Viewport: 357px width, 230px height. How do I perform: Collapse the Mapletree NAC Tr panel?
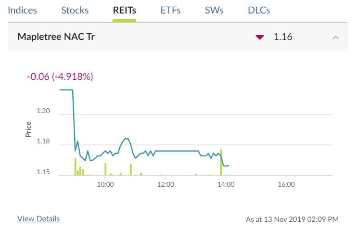(336, 37)
